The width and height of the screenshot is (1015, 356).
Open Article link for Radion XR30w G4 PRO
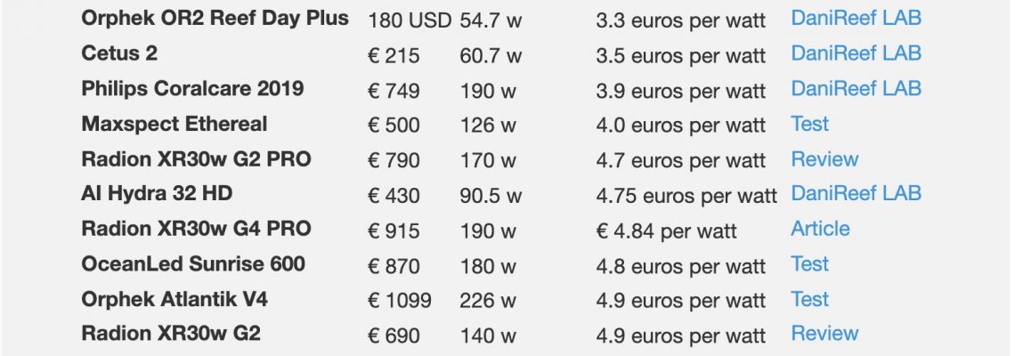point(820,229)
